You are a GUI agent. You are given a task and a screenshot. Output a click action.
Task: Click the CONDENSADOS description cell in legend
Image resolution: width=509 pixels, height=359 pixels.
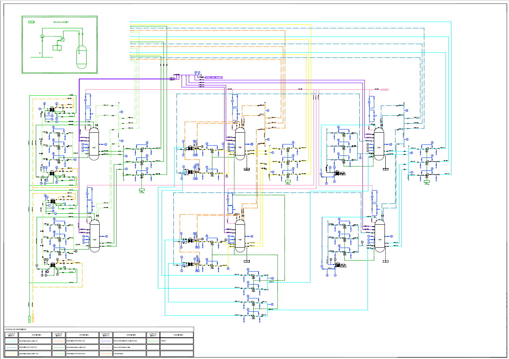(x=130, y=354)
